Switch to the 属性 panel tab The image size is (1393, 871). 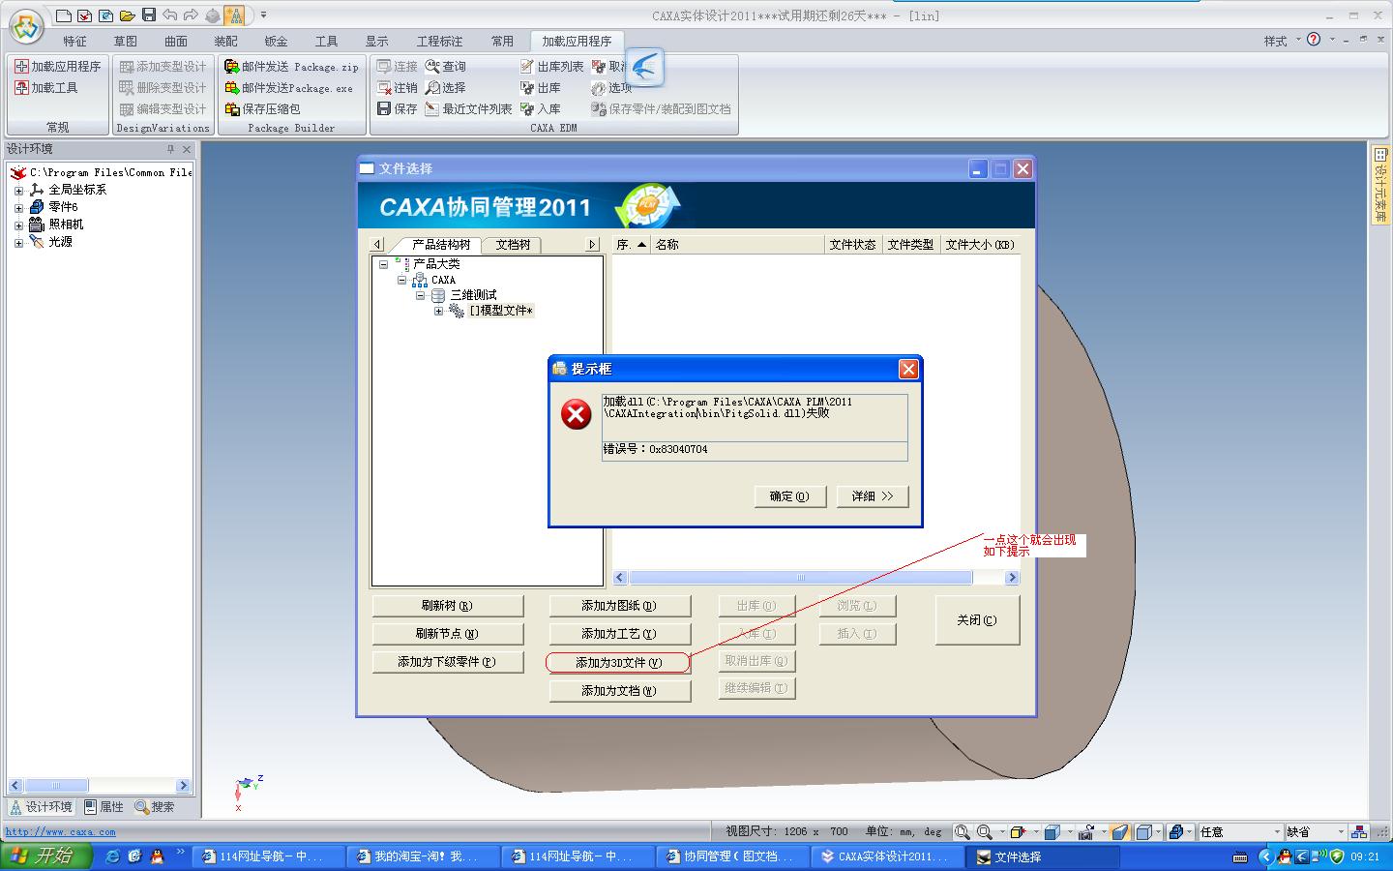pos(104,807)
